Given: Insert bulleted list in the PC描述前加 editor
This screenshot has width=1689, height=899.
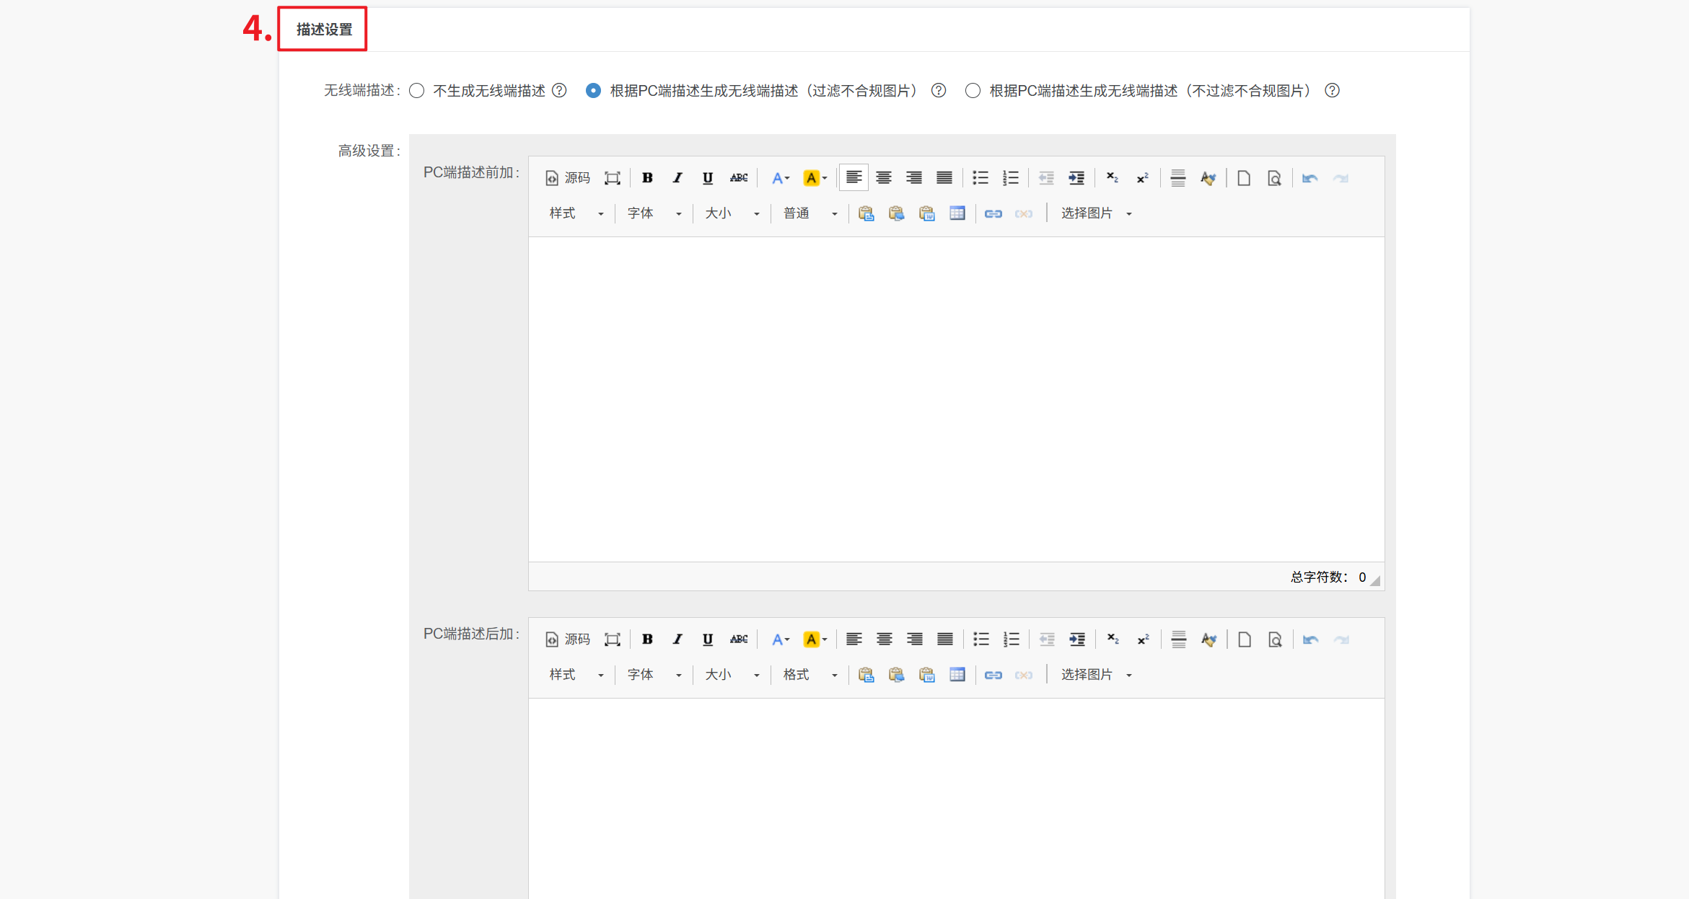Looking at the screenshot, I should (980, 178).
